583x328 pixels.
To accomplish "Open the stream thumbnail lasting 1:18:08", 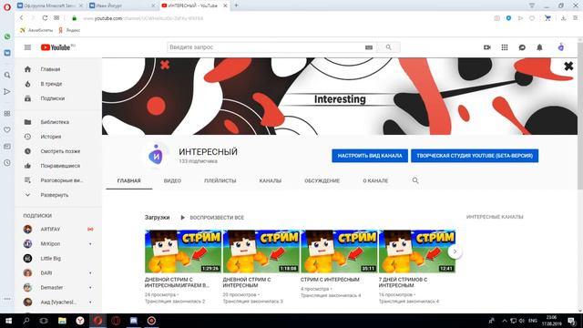I will [261, 251].
